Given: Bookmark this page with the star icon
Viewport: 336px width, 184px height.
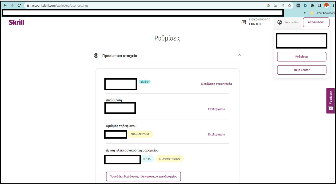Looking at the screenshot, I should click(x=289, y=6).
